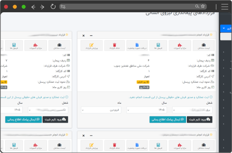
Task: Open فرمول ها in bottom-left contract card
Action: pyautogui.click(x=14, y=145)
